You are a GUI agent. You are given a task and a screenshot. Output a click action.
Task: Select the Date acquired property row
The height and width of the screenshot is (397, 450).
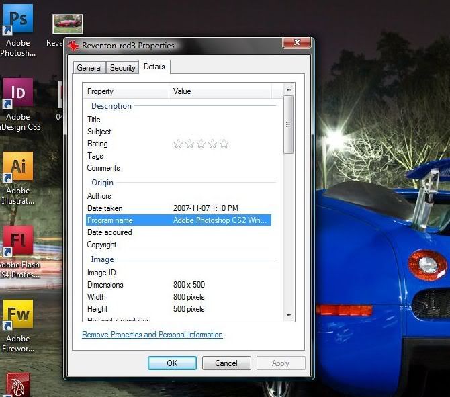coord(178,232)
